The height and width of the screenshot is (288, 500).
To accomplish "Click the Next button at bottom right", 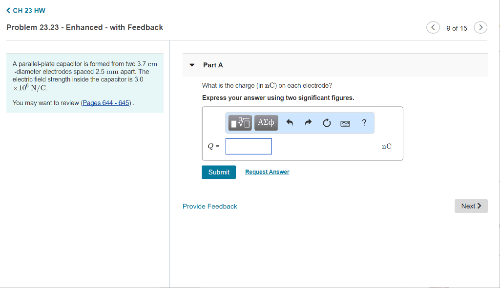I will pos(471,206).
